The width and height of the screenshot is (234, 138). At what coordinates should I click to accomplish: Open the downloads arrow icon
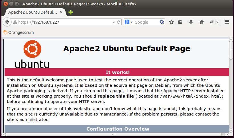pos(191,22)
